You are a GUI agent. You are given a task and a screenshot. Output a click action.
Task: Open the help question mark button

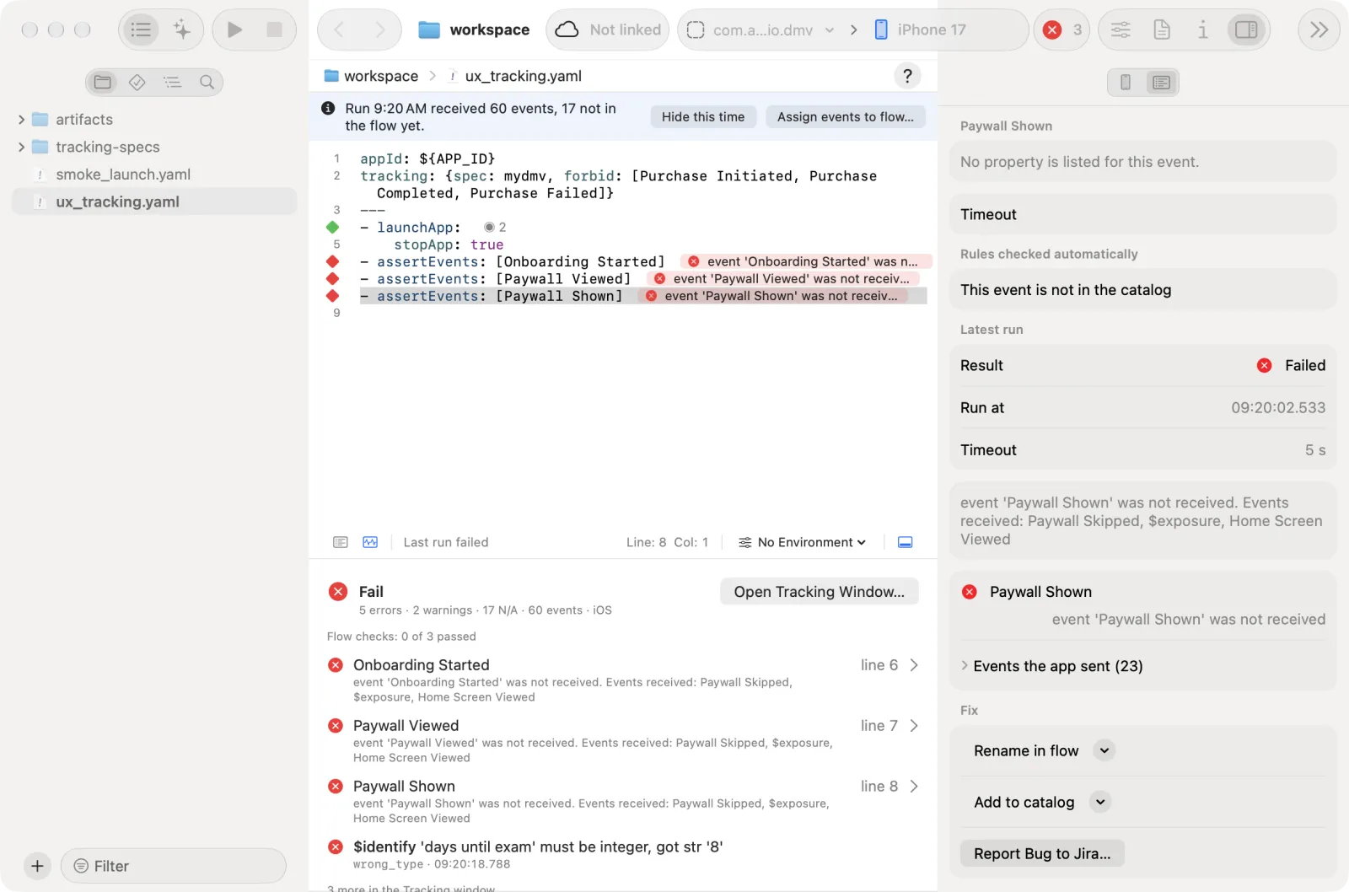point(907,76)
